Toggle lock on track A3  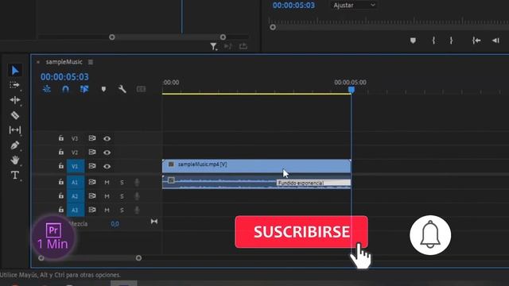pyautogui.click(x=61, y=210)
